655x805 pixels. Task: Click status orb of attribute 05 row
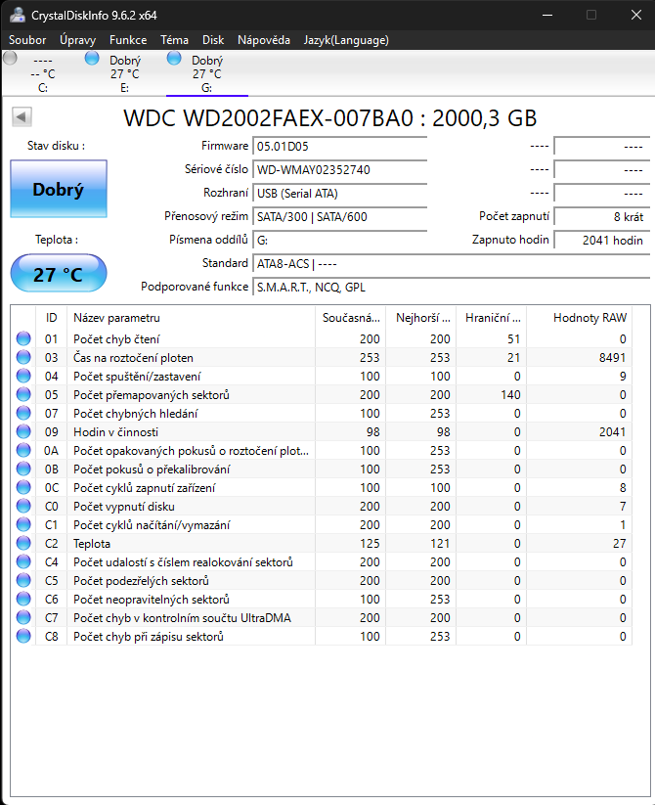23,395
